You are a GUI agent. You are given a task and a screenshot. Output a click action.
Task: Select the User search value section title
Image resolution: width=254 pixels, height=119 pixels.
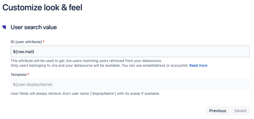pyautogui.click(x=34, y=27)
